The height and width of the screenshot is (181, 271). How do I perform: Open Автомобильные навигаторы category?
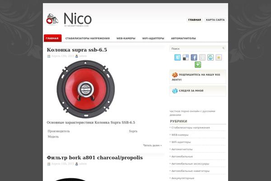tap(191, 171)
